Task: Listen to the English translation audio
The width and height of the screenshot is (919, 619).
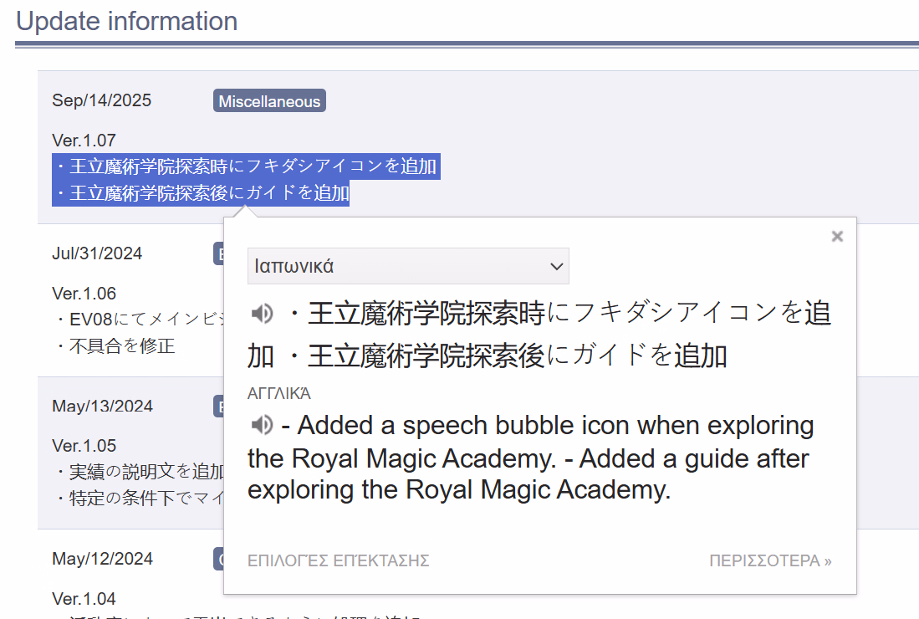Action: (262, 426)
